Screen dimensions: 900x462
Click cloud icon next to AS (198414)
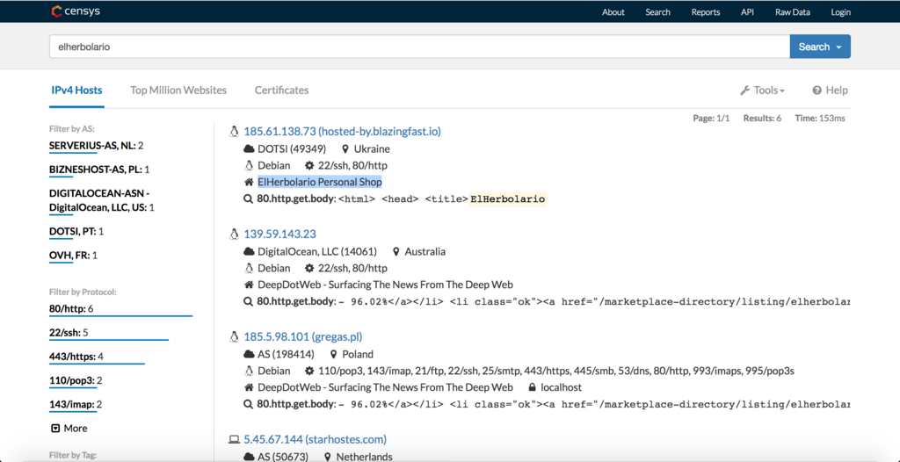click(x=249, y=355)
